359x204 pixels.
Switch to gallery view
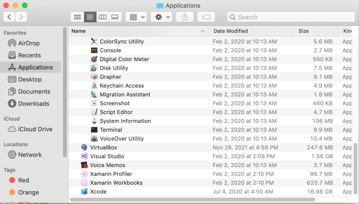(115, 17)
